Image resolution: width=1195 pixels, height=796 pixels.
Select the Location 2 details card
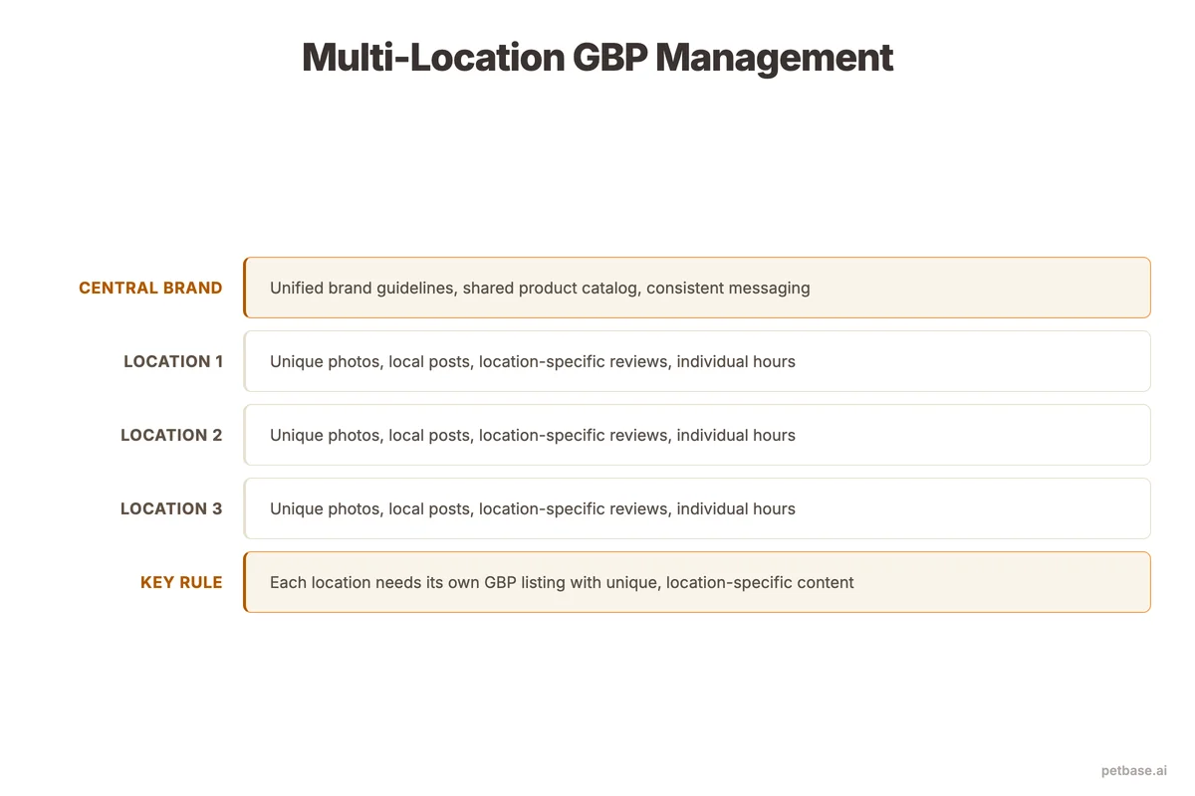coord(697,435)
